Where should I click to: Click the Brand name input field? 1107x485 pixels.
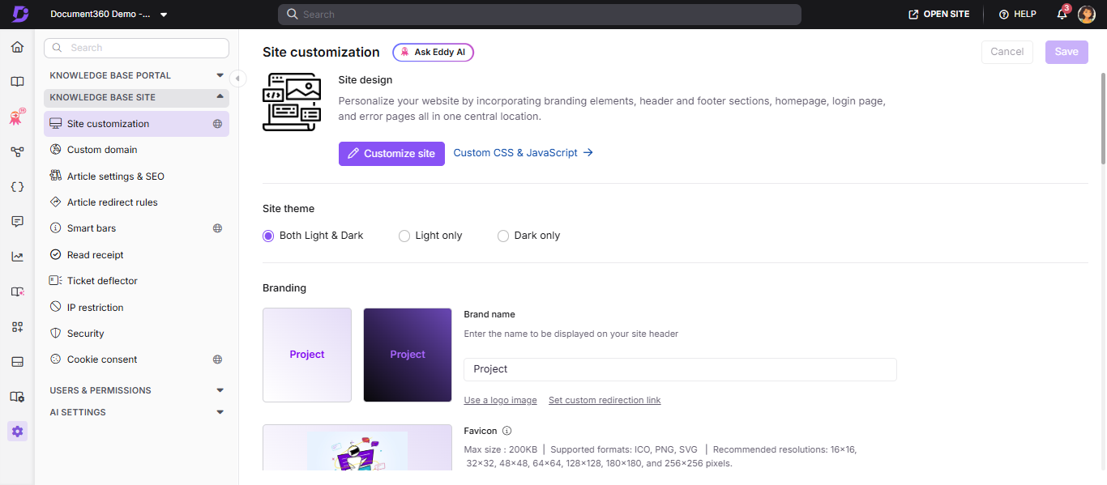tap(680, 369)
